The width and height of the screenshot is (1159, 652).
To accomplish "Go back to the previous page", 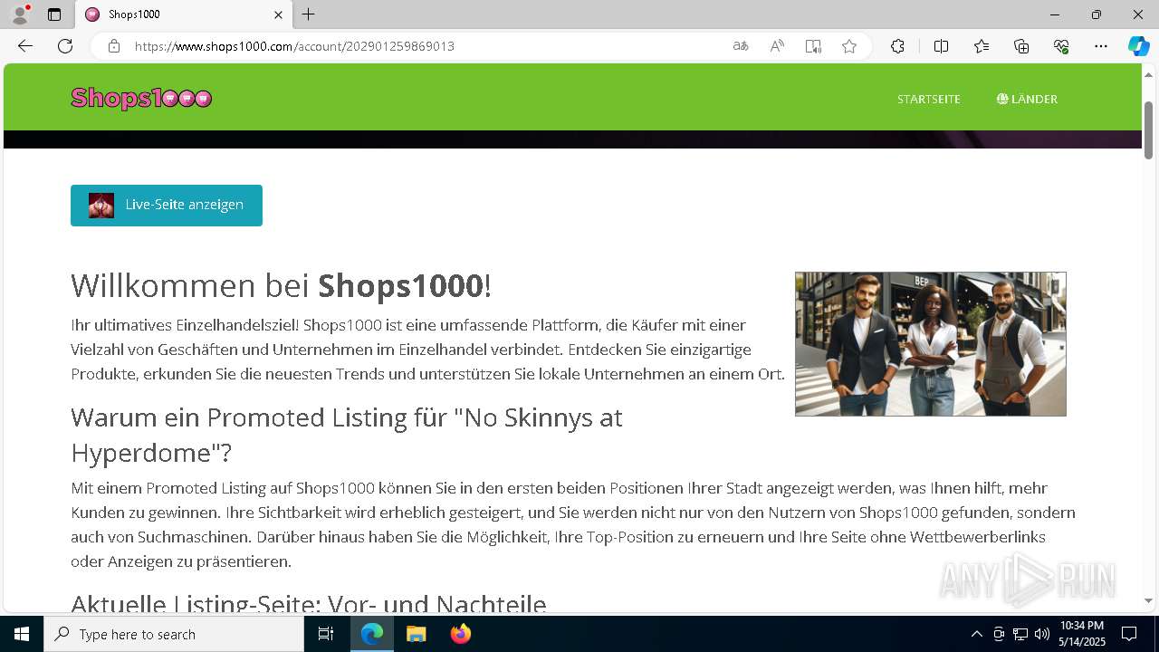I will coord(25,46).
